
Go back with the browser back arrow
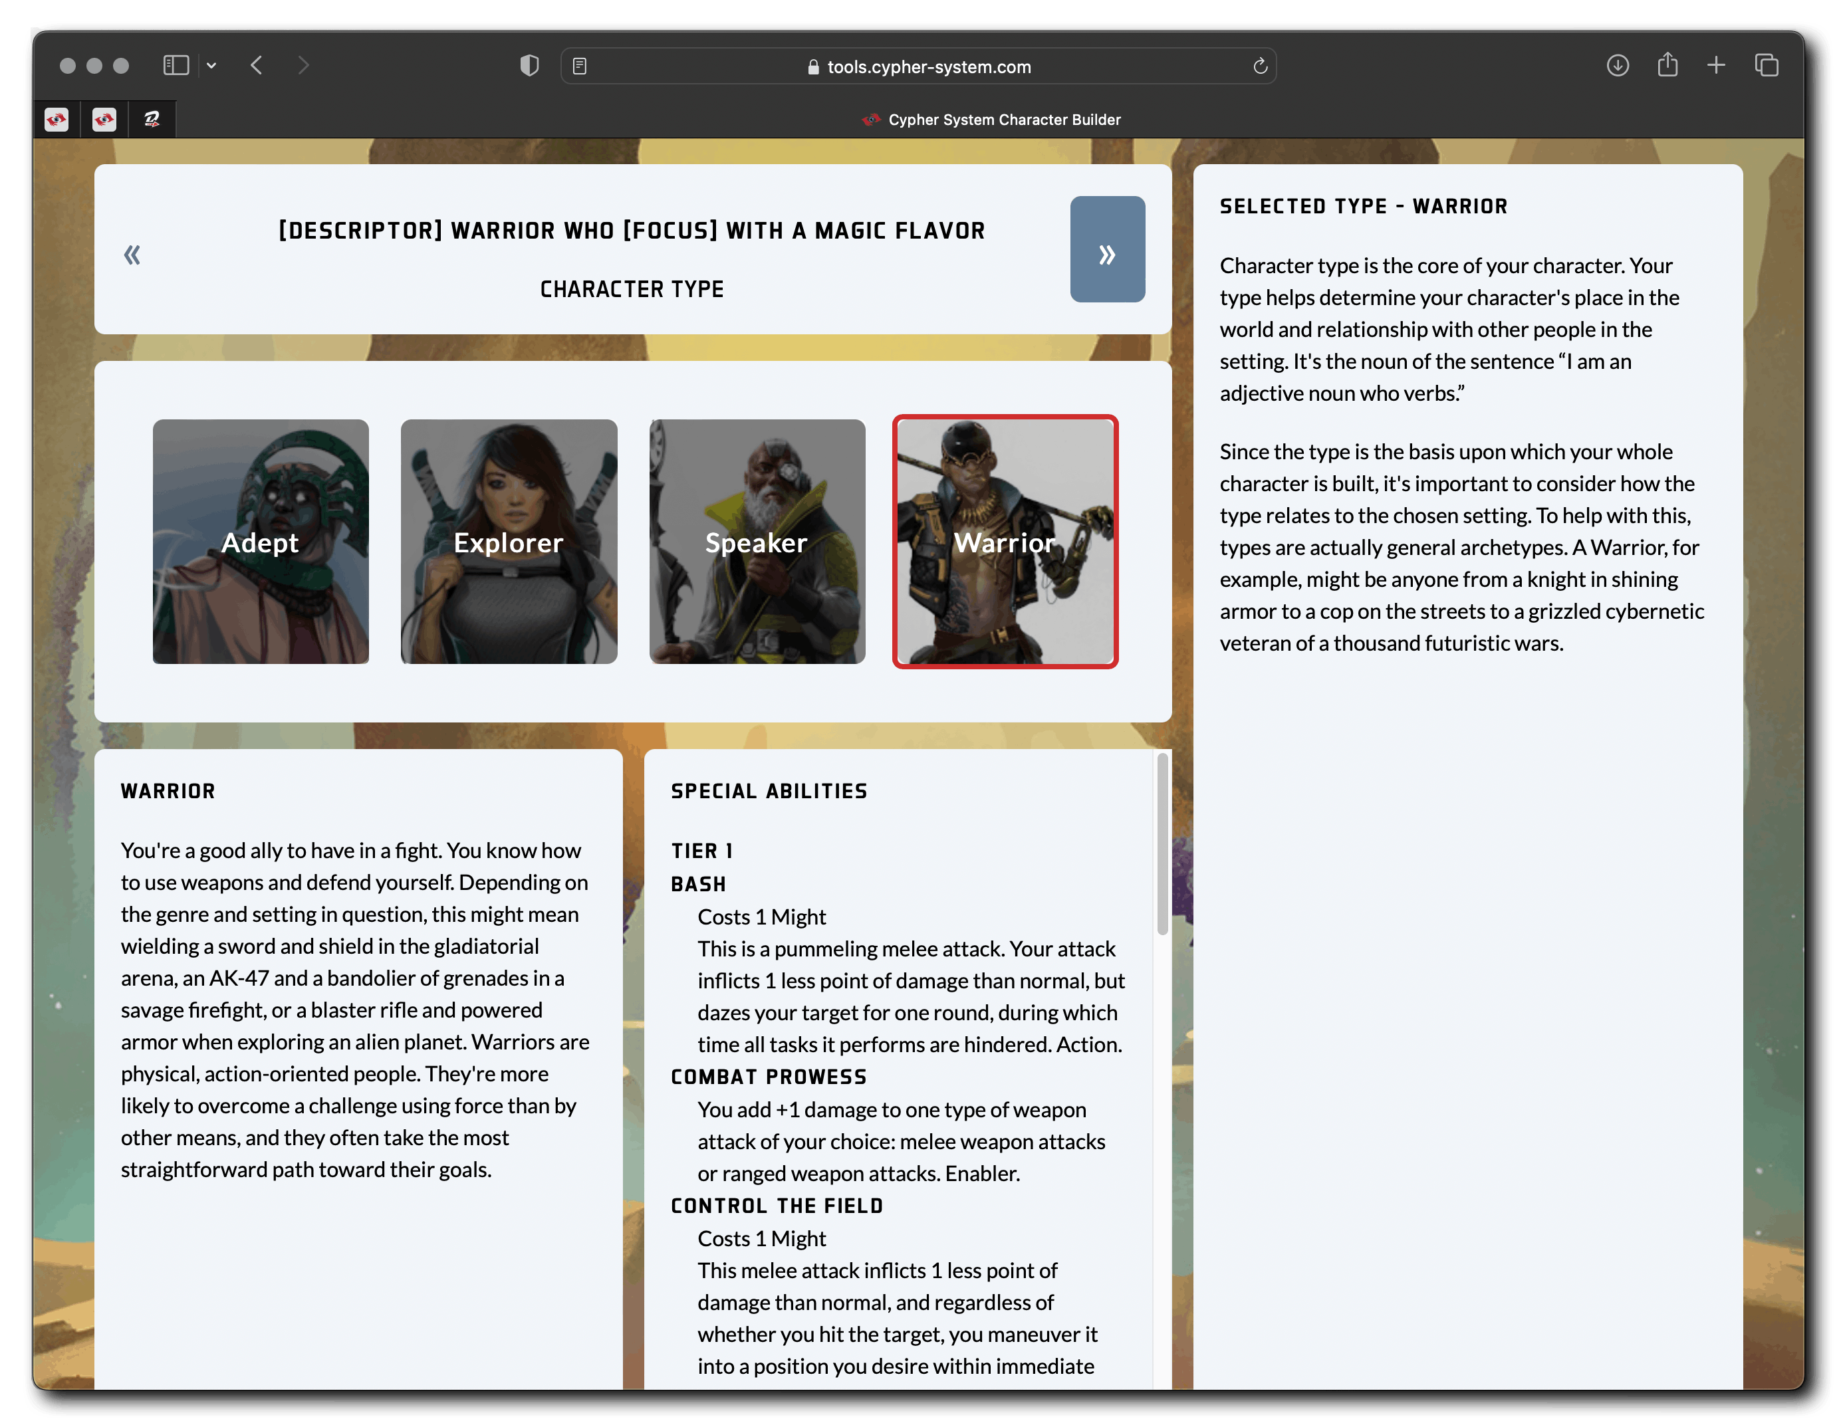coord(257,66)
